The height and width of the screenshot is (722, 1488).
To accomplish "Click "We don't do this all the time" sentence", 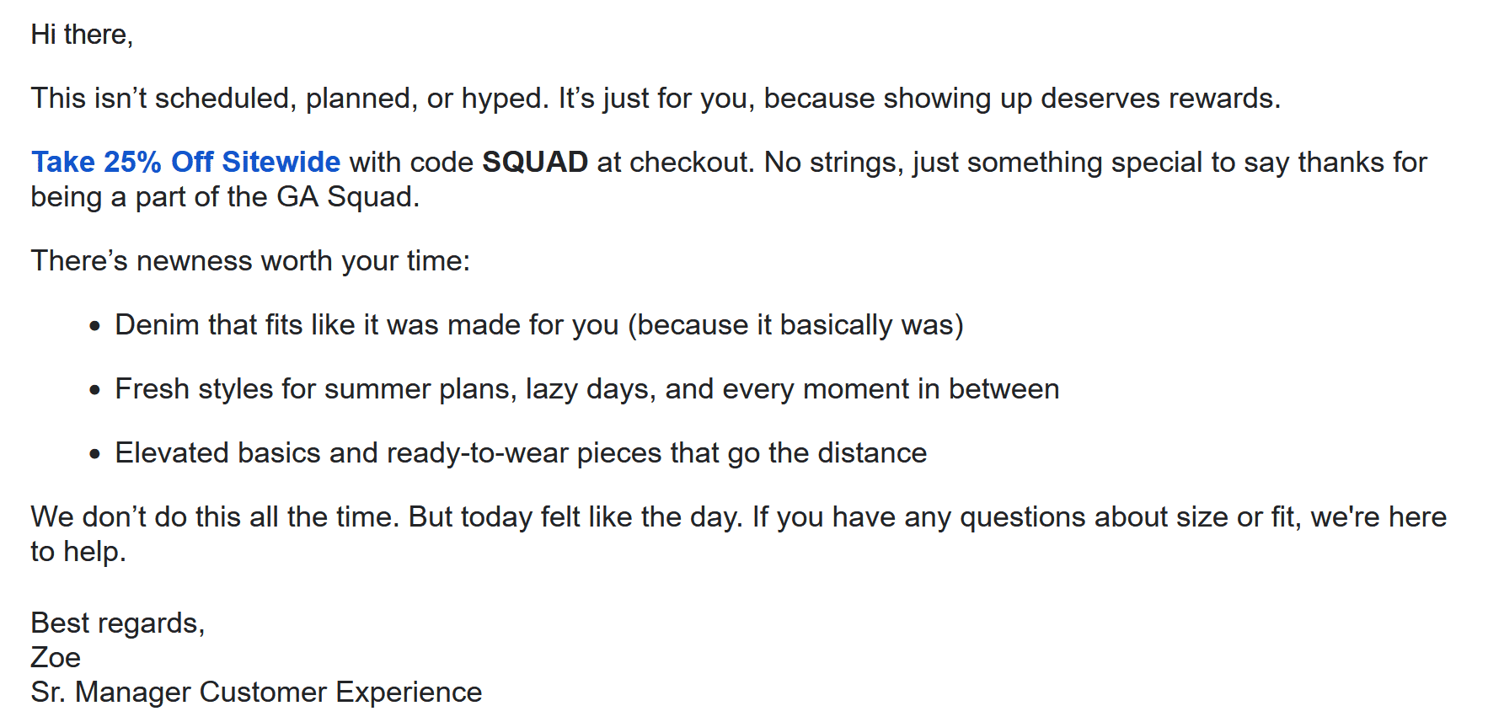I will point(215,516).
